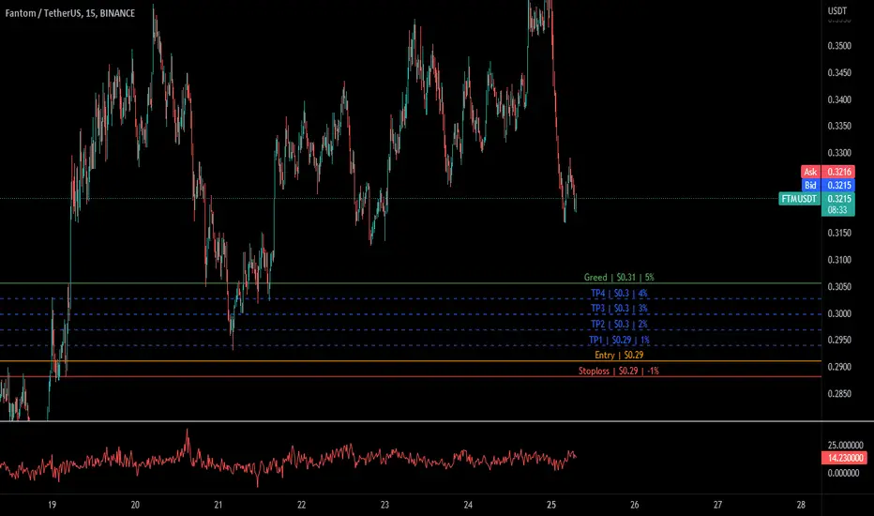Click date 22 on the time axis
This screenshot has height=516, width=874.
point(302,505)
